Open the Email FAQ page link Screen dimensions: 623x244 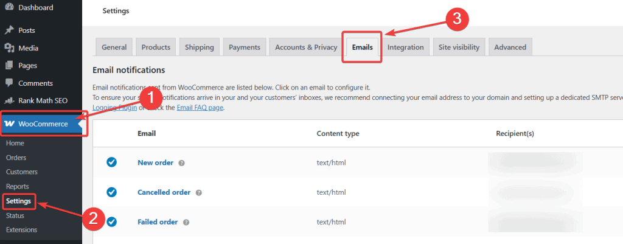pos(200,108)
